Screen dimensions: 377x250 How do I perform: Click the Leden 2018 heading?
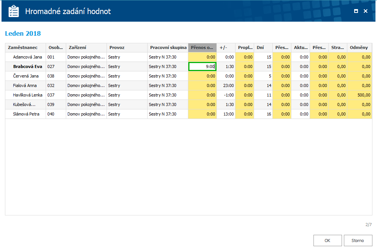coord(23,33)
